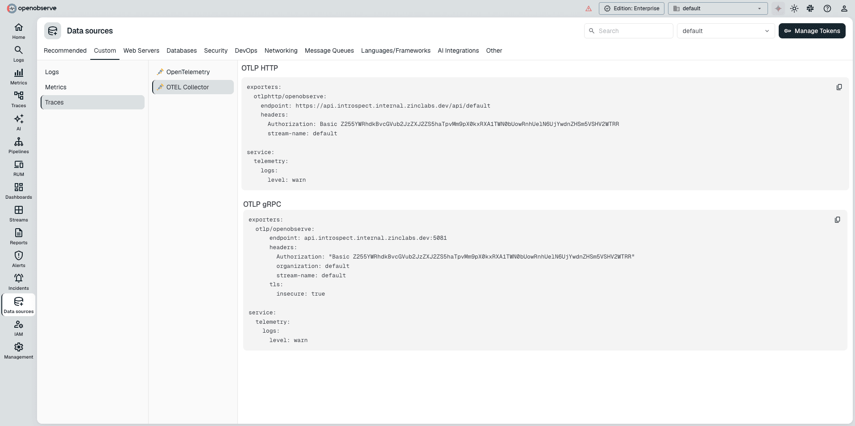855x426 pixels.
Task: Click the red warning alert icon
Action: 589,8
